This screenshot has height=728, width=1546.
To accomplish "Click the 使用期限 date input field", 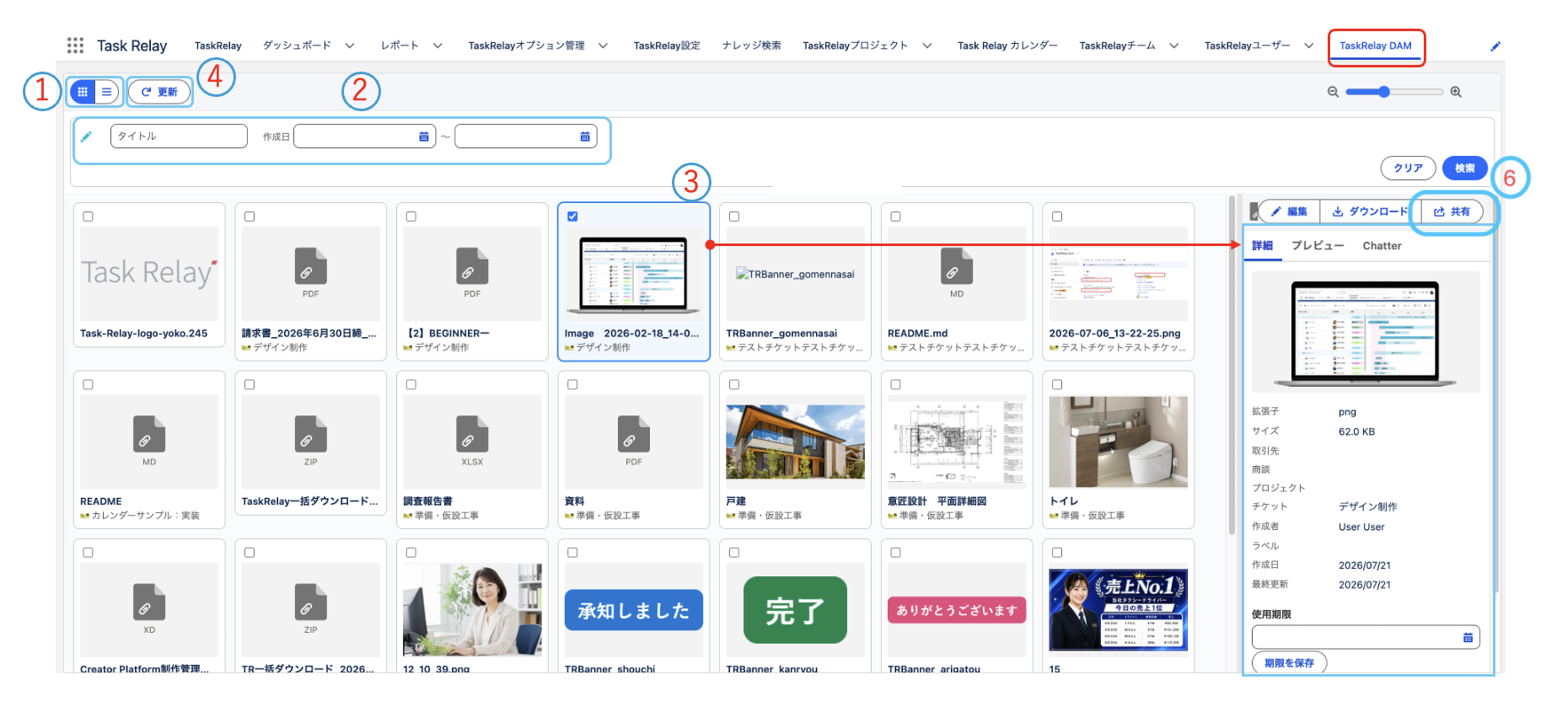I will pyautogui.click(x=1366, y=638).
